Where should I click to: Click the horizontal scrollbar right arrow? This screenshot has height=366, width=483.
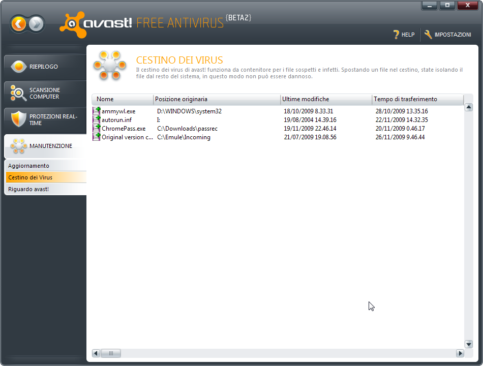click(460, 353)
